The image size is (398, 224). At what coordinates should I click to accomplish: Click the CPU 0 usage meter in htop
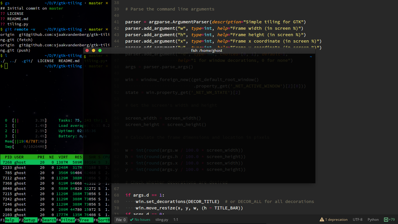[x=26, y=120]
